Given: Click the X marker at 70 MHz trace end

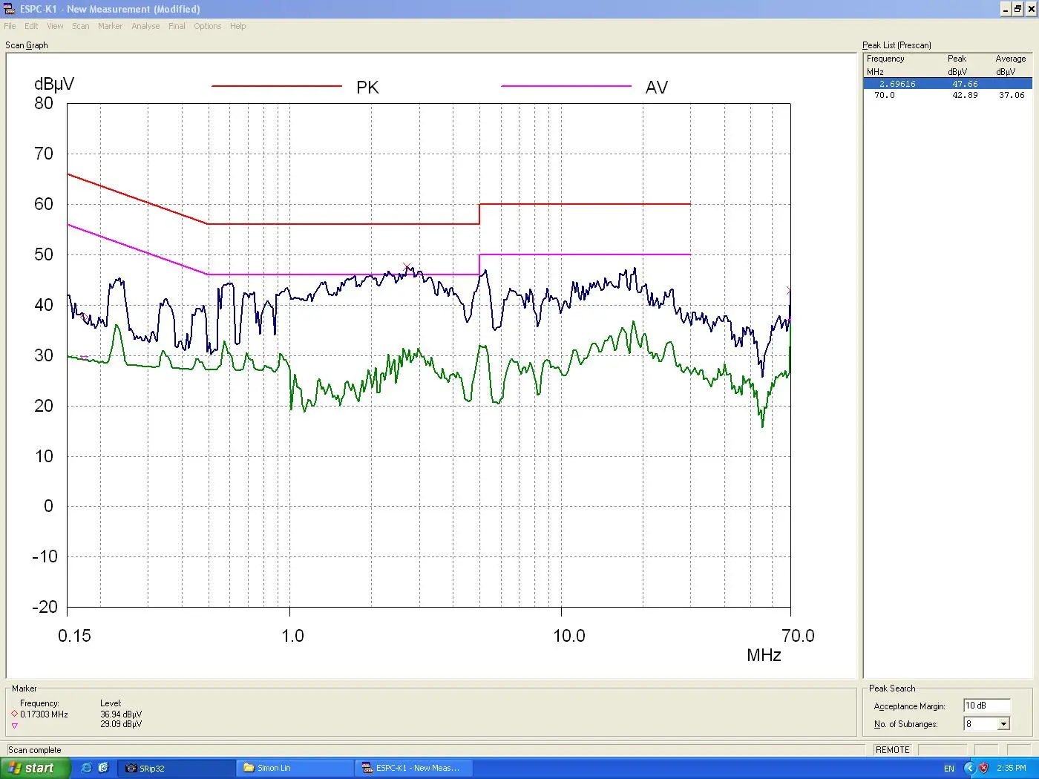Looking at the screenshot, I should [x=789, y=291].
